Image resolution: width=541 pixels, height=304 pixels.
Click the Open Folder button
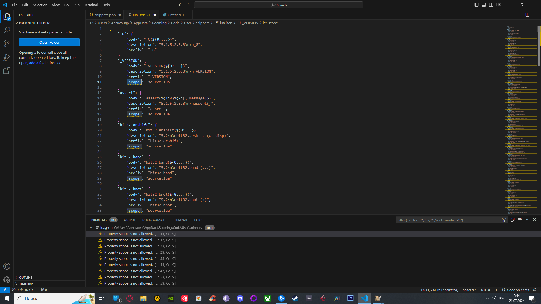(49, 42)
